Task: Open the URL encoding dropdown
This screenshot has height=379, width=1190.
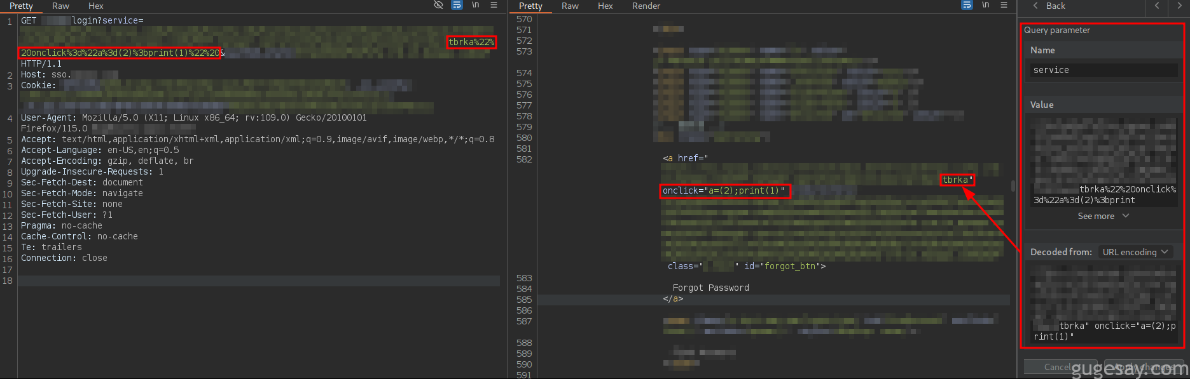Action: [x=1135, y=252]
